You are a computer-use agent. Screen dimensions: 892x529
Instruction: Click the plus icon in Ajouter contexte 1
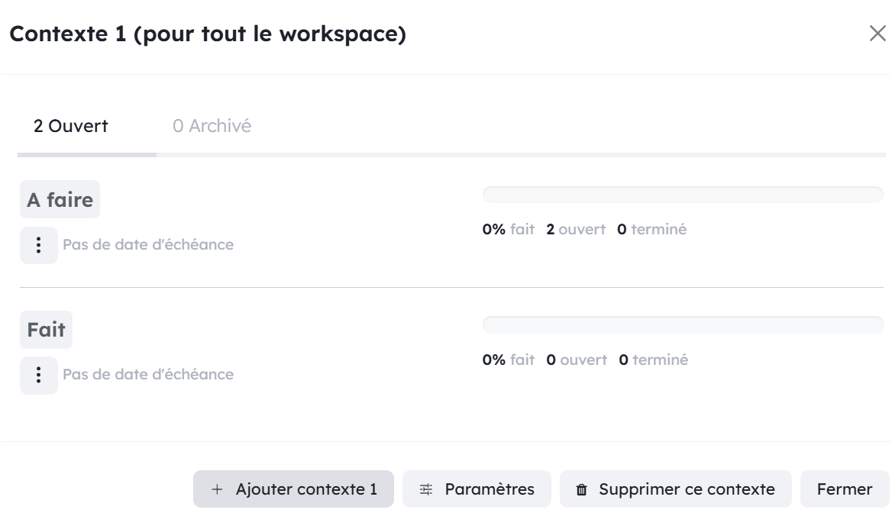[x=217, y=489]
